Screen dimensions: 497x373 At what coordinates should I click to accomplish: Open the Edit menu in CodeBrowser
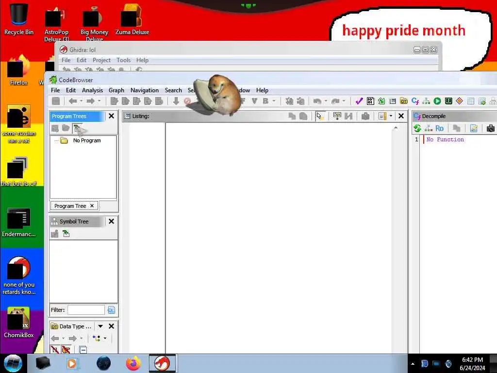(x=71, y=90)
